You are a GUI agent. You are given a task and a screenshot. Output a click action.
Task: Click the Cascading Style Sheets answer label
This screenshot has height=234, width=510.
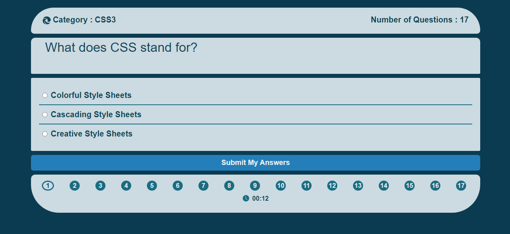(x=96, y=115)
